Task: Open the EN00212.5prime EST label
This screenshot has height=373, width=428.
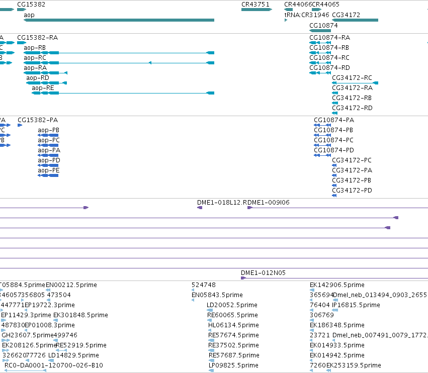Action: [x=71, y=285]
